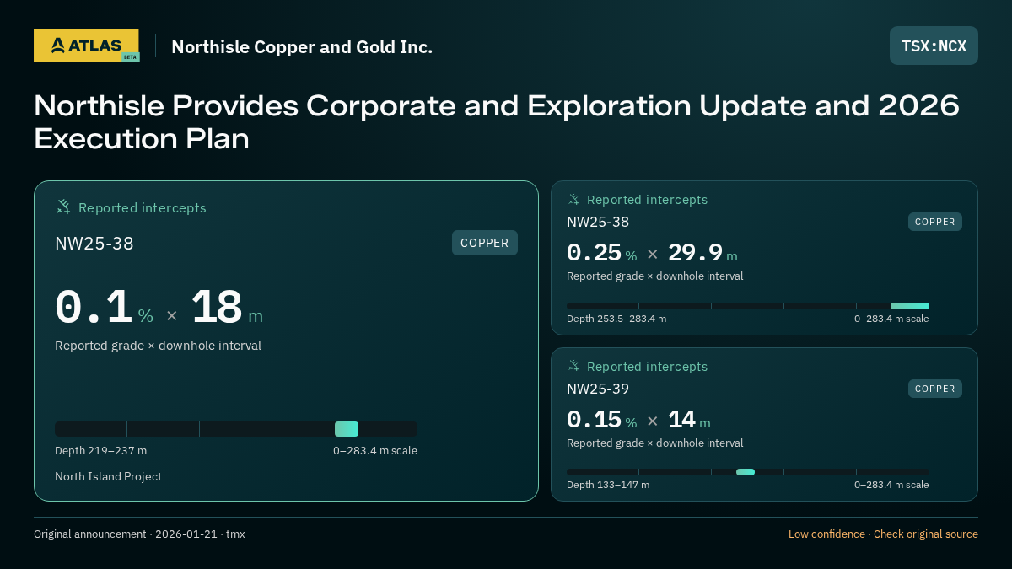
Task: Click NW25-38 hole ID in large card
Action: point(94,244)
